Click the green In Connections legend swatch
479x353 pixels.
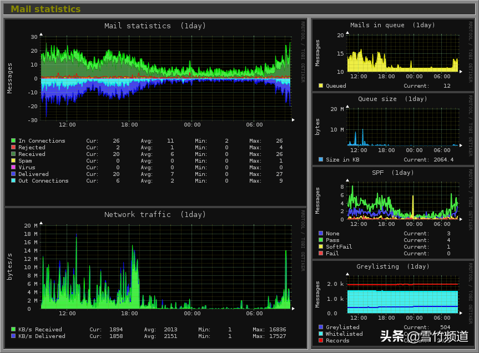point(13,141)
